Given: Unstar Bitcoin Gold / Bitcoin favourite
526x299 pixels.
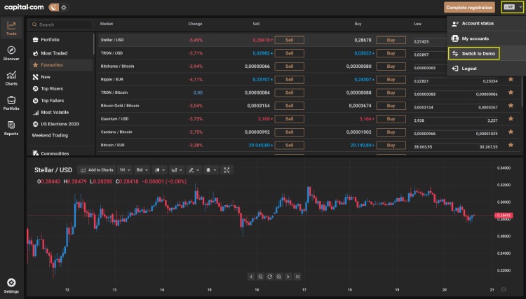Looking at the screenshot, I should click(511, 106).
